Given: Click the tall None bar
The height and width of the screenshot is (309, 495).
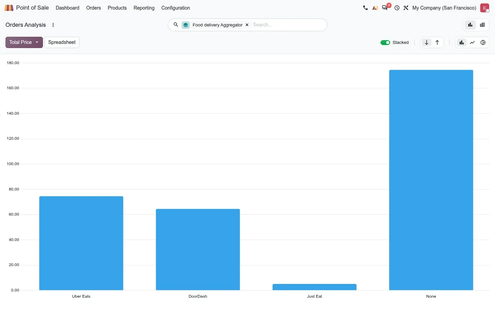Looking at the screenshot, I should coord(431,180).
